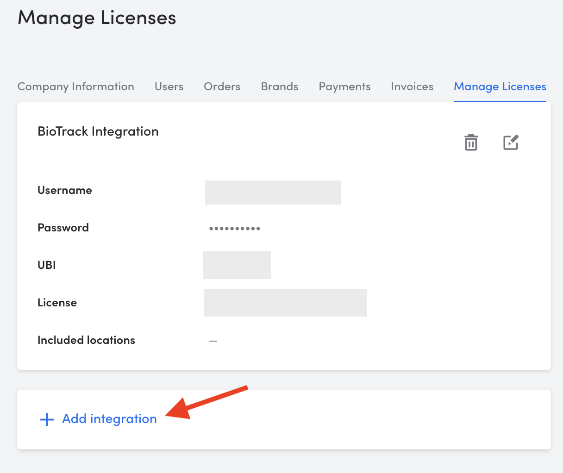Click the Add integration link
This screenshot has width=563, height=473.
[x=110, y=419]
